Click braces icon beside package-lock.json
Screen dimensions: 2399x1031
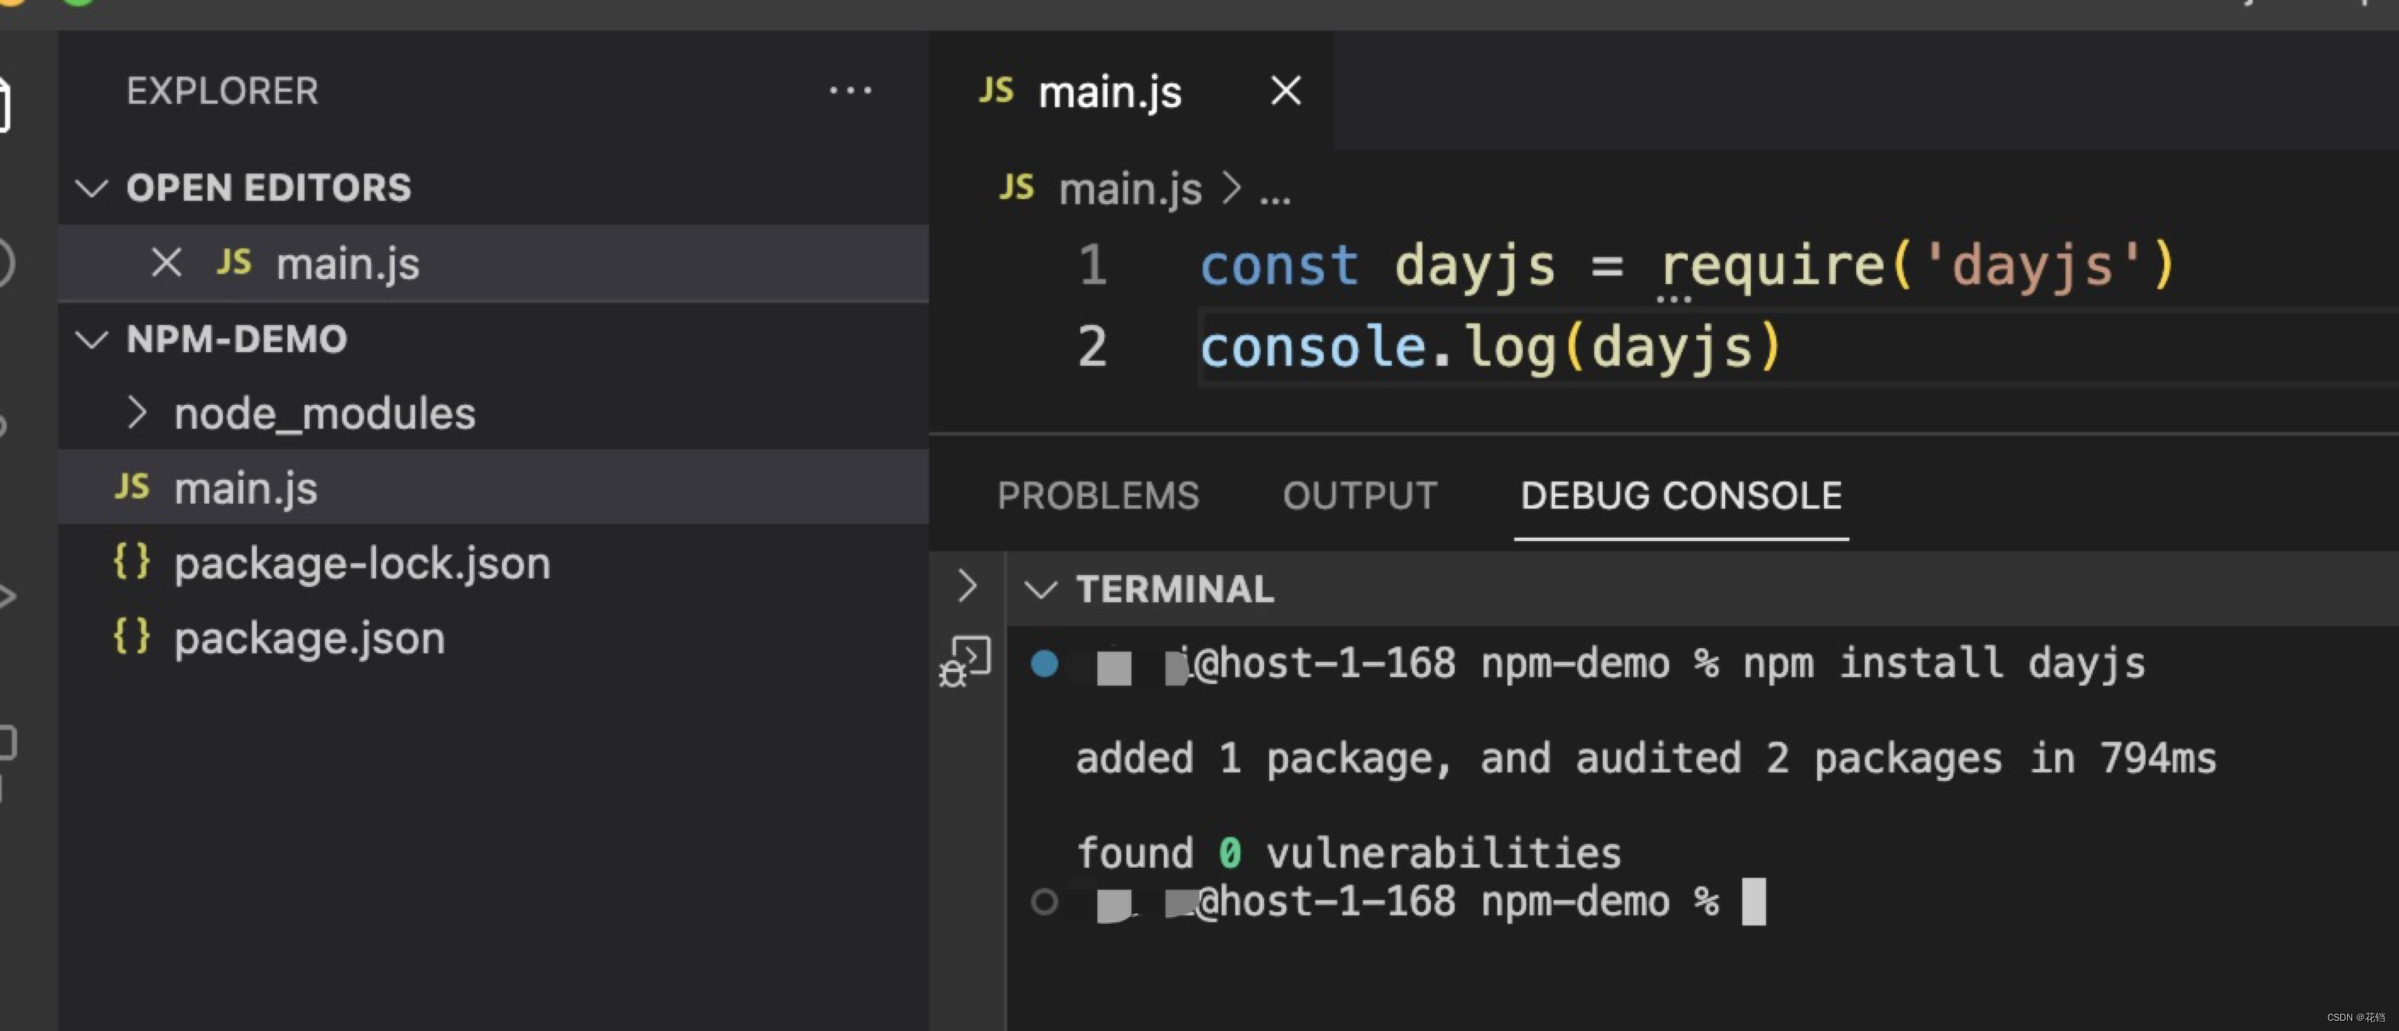tap(131, 561)
